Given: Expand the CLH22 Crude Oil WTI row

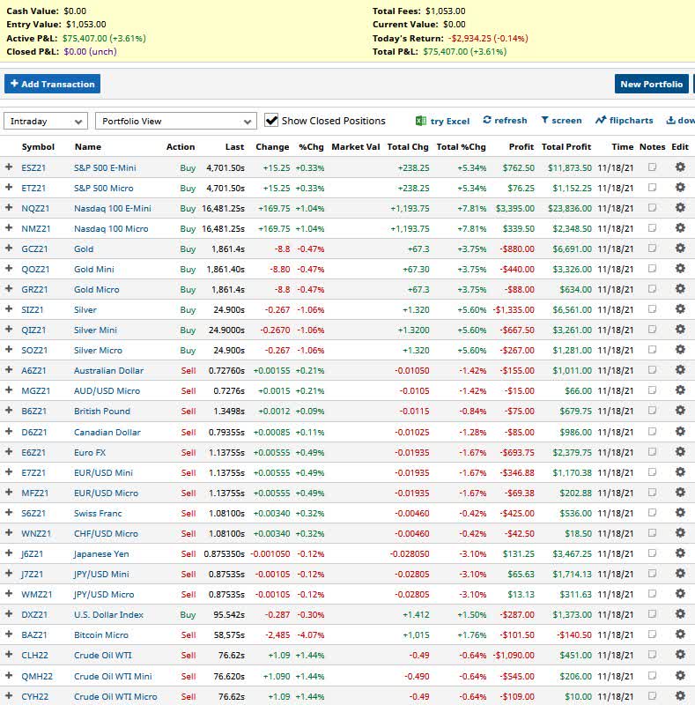Looking at the screenshot, I should [x=10, y=656].
